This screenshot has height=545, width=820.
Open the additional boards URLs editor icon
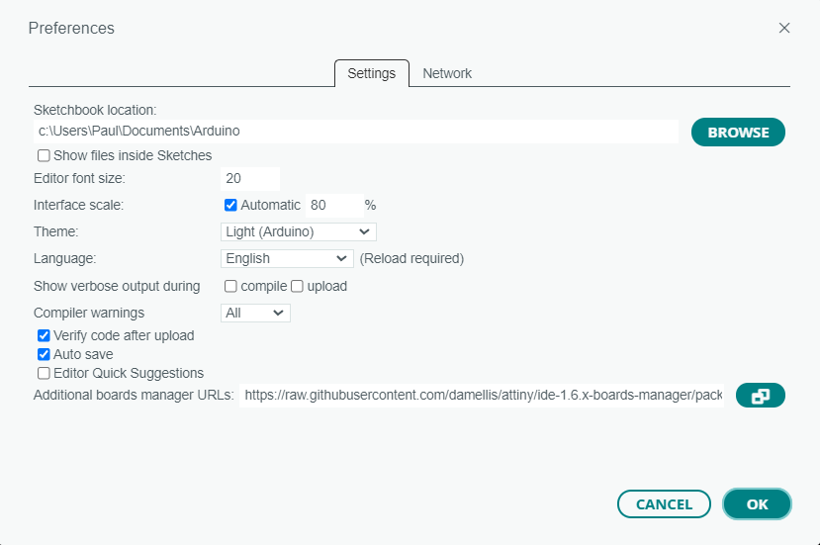coord(760,396)
